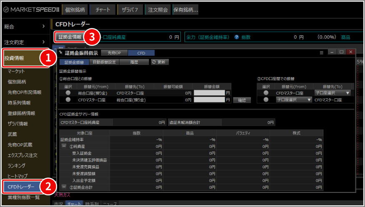Image resolution: width=365 pixels, height=207 pixels.
Task: Open 子口座選択 dropdown in 振替元(From) column
Action: coord(294,100)
